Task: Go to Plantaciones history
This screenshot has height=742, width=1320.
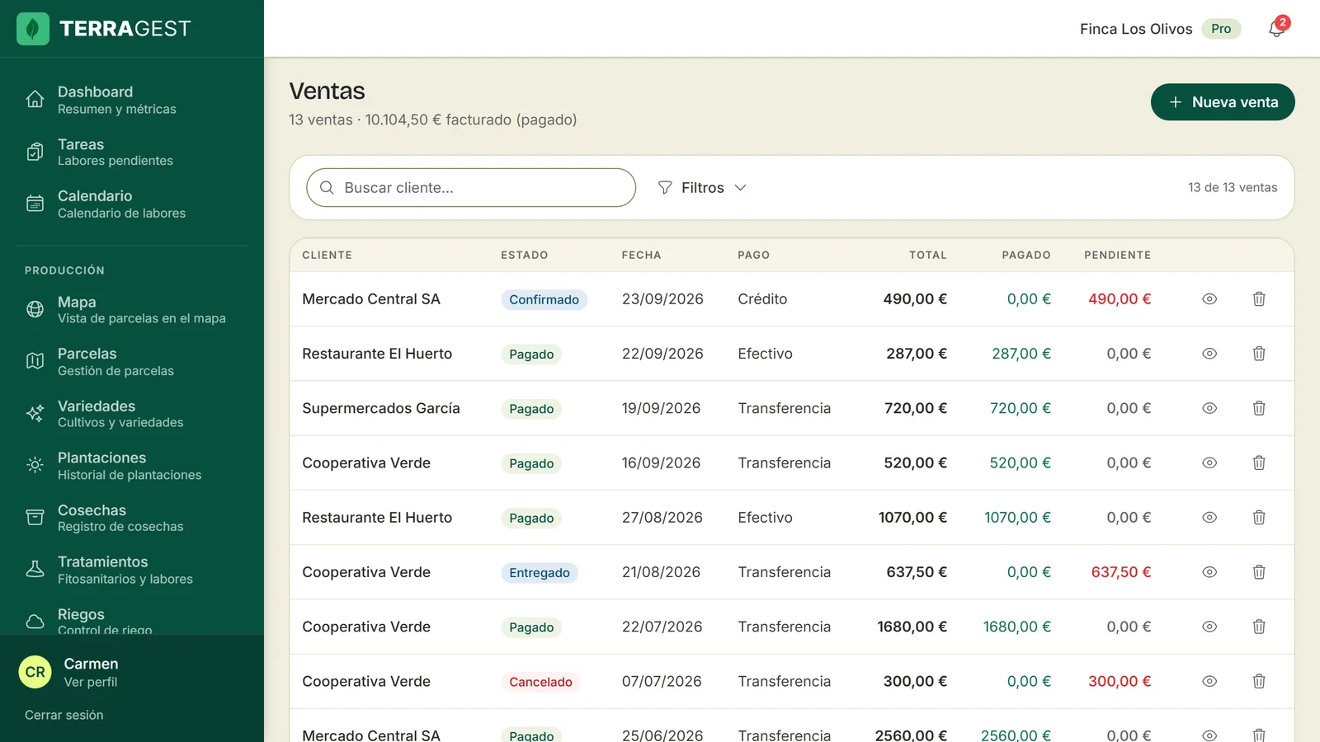Action: tap(132, 466)
